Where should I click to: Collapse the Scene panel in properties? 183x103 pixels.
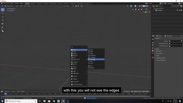point(158,38)
